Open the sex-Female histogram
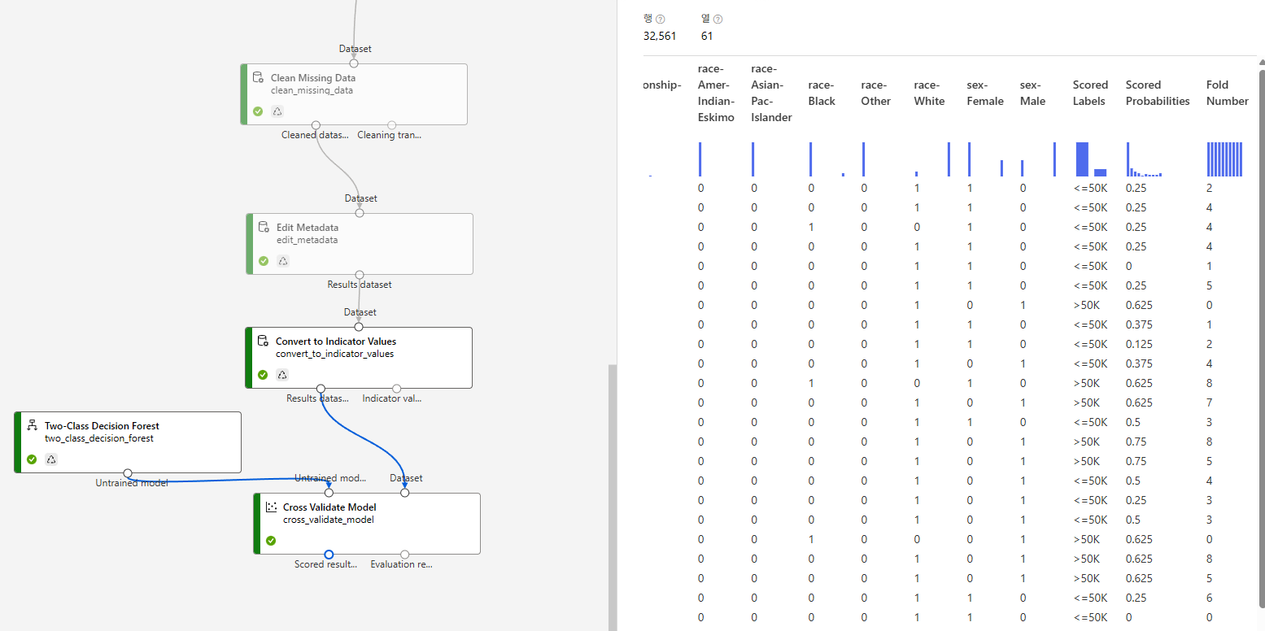The height and width of the screenshot is (631, 1265). point(986,159)
